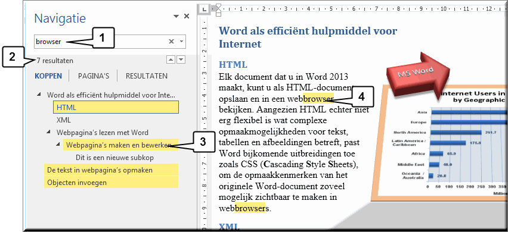The image size is (508, 232).
Task: Clear the search box with the X icon
Action: 171,42
